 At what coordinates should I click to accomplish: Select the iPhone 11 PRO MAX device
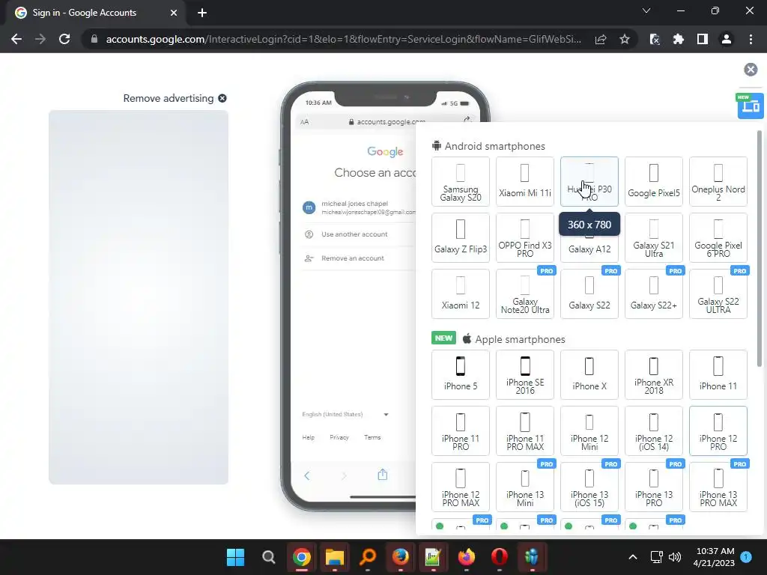click(525, 431)
